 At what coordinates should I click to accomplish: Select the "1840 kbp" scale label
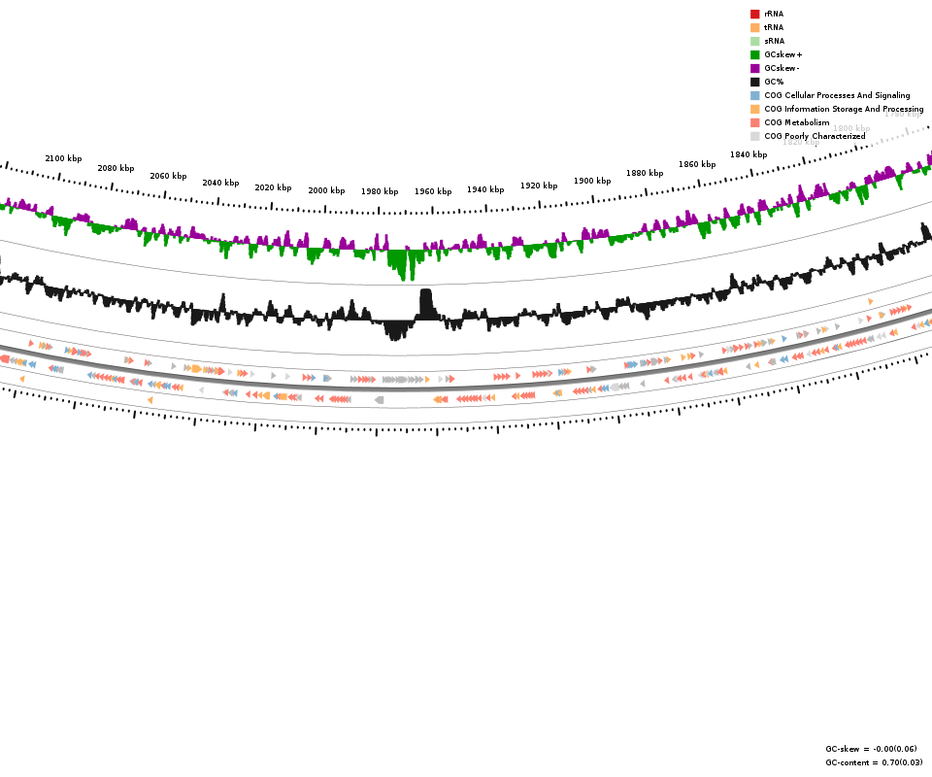coord(749,154)
